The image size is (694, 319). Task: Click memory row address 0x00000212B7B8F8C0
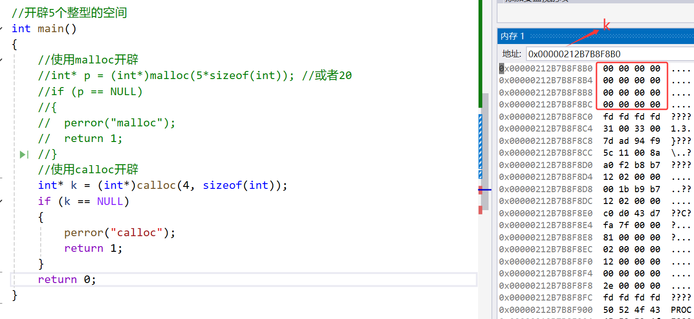(546, 116)
